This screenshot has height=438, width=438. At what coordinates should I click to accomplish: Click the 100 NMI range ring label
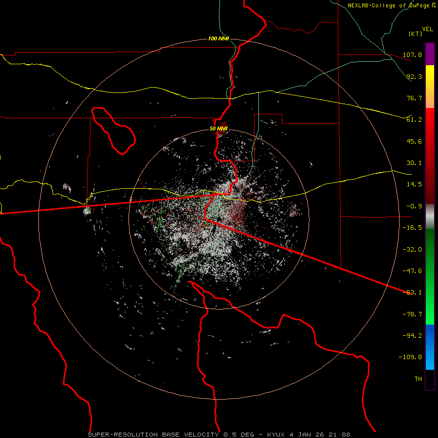(219, 38)
